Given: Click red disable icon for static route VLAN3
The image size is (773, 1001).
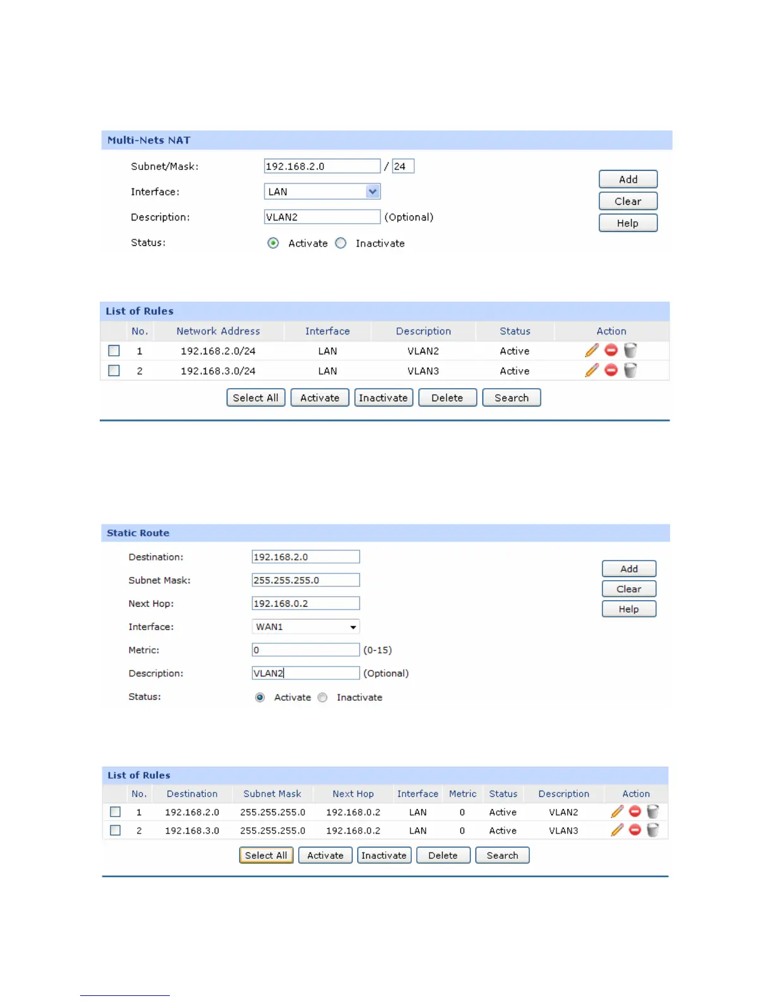Looking at the screenshot, I should pos(635,830).
